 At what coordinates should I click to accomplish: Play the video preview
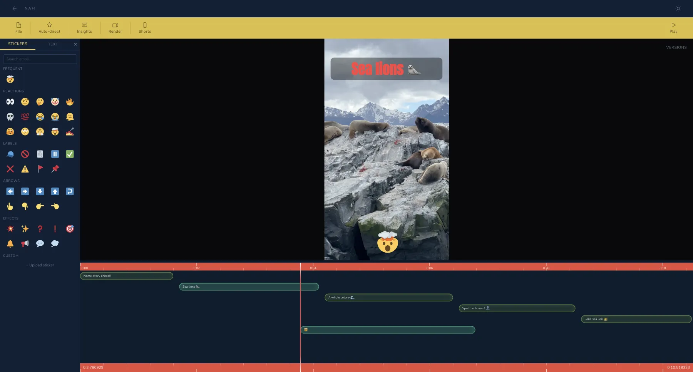coord(673,28)
